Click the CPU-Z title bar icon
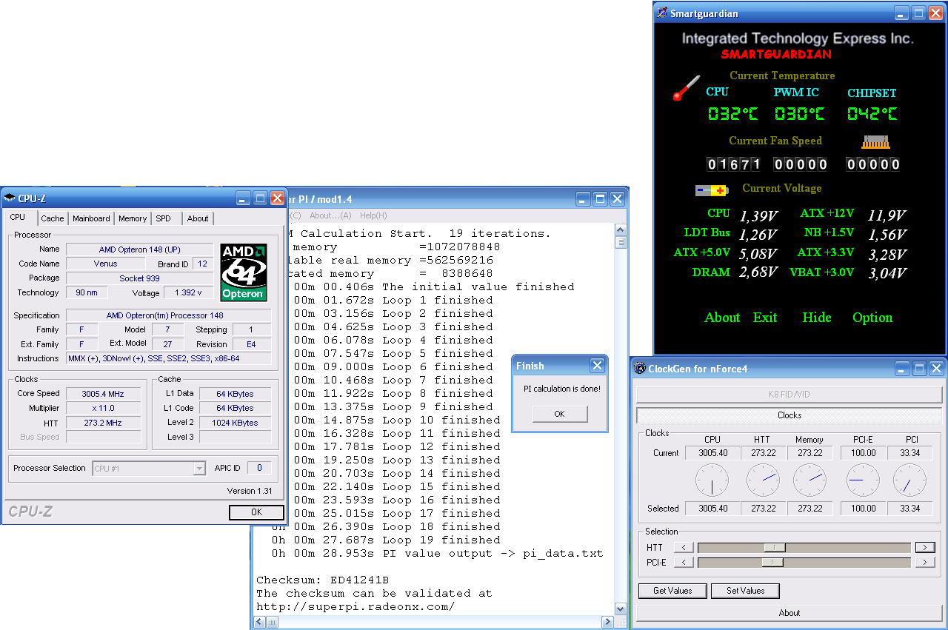948x630 pixels. 10,198
